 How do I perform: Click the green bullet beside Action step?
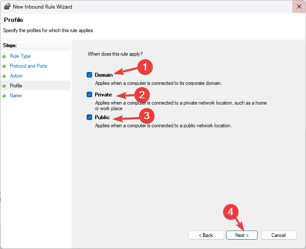(x=4, y=76)
